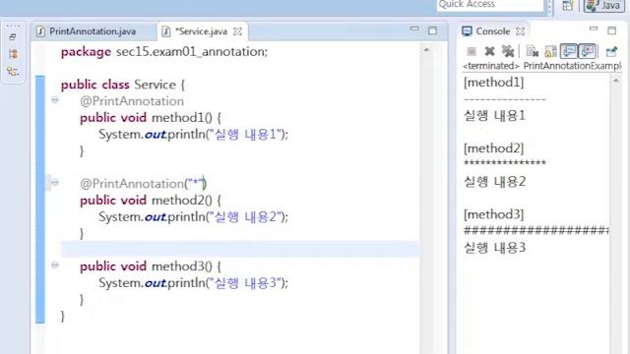Remove the current terminated launch in Console
Viewport: 630px width, 354px height.
[489, 51]
